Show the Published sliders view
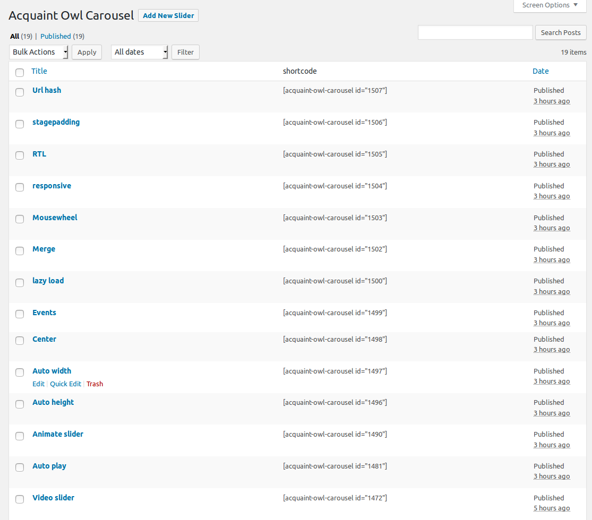592x520 pixels. (55, 37)
